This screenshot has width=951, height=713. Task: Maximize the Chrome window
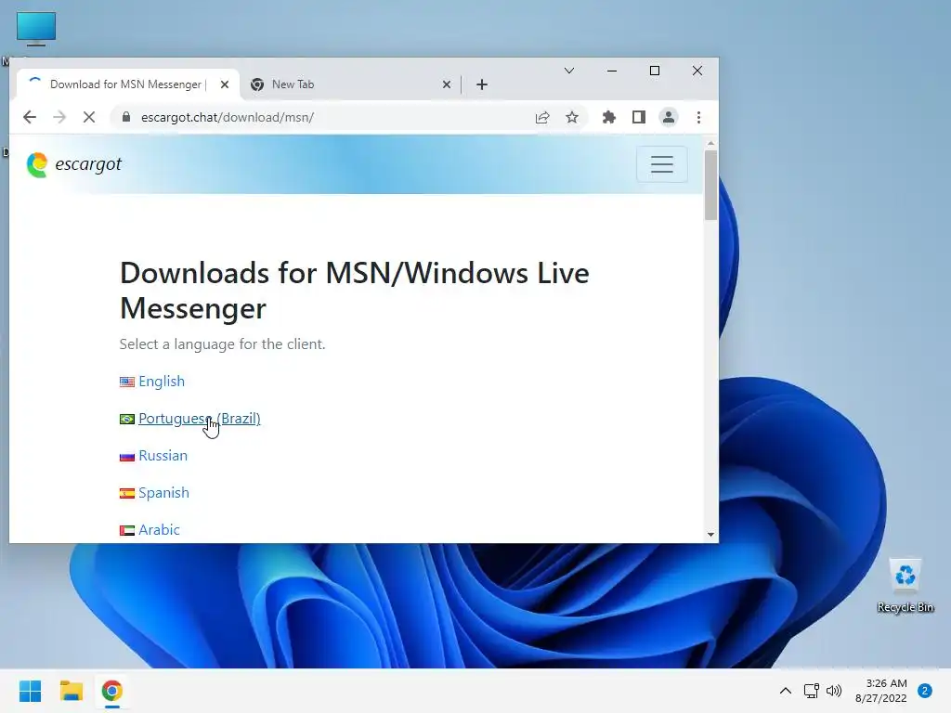655,71
